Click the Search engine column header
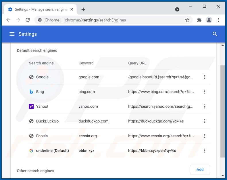Image resolution: width=227 pixels, height=180 pixels. (41, 63)
